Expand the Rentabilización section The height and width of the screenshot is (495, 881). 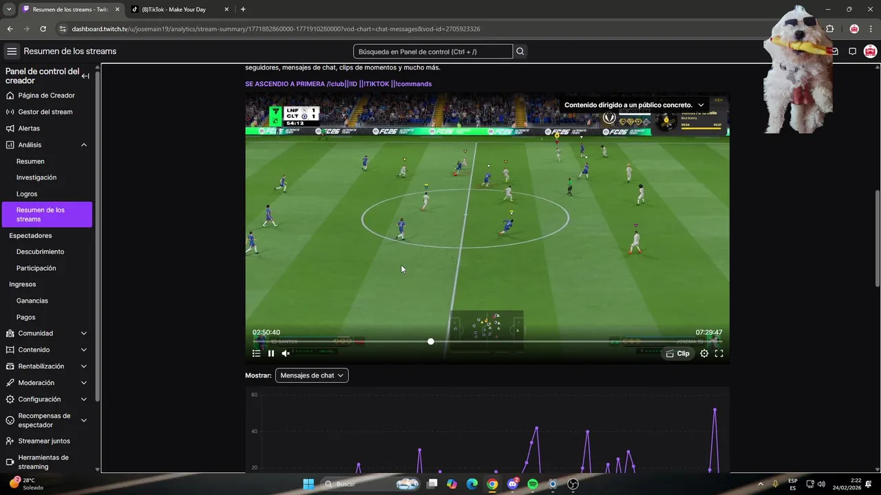point(84,366)
